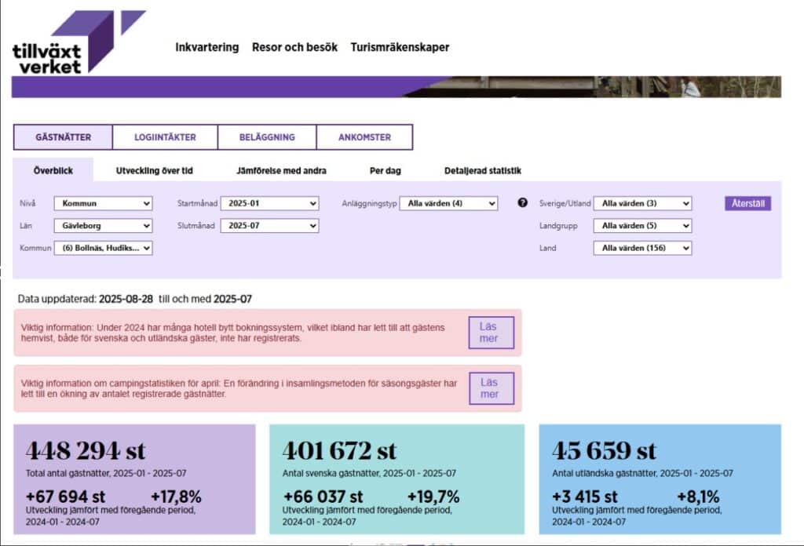Open the Kommun selection dropdown
The width and height of the screenshot is (804, 546).
click(103, 248)
